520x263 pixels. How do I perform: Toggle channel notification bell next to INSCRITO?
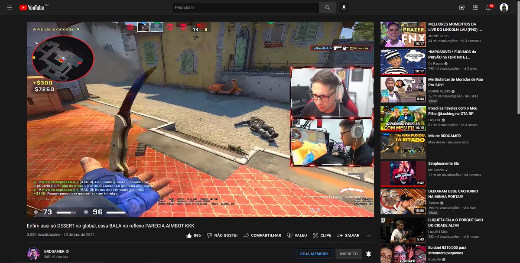[x=369, y=254]
